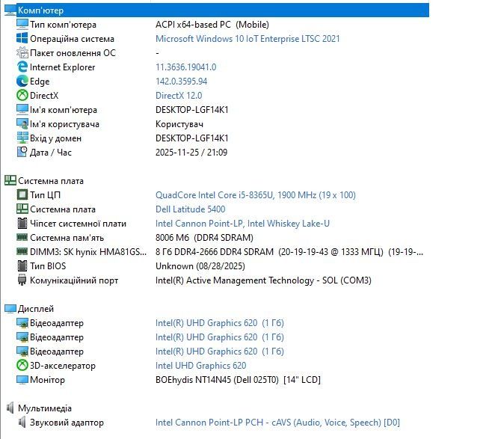Select the Тип BIOS field label

[x=48, y=266]
